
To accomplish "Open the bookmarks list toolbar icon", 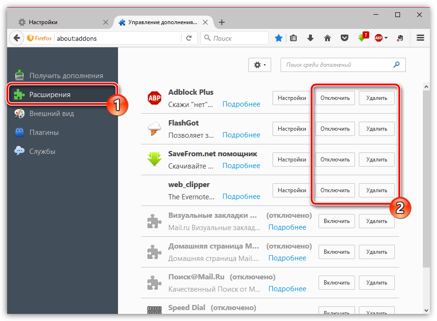I will click(293, 38).
